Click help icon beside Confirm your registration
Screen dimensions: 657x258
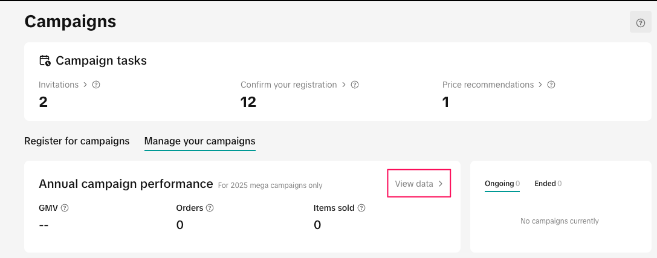[355, 85]
